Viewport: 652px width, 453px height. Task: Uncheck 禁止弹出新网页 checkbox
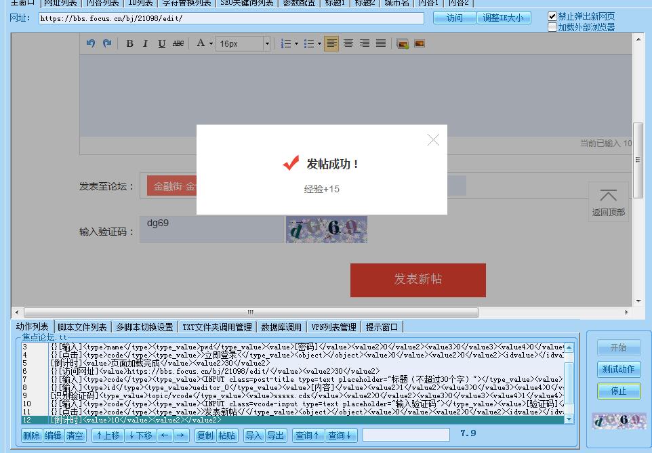coord(552,17)
